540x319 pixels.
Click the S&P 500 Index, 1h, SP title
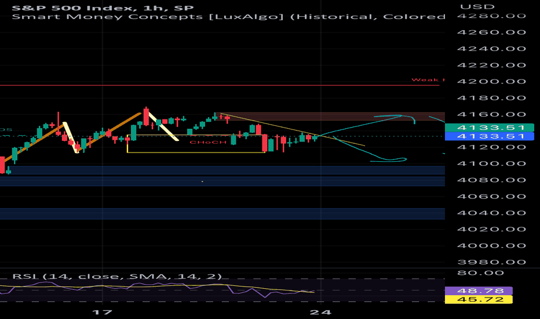pyautogui.click(x=103, y=8)
